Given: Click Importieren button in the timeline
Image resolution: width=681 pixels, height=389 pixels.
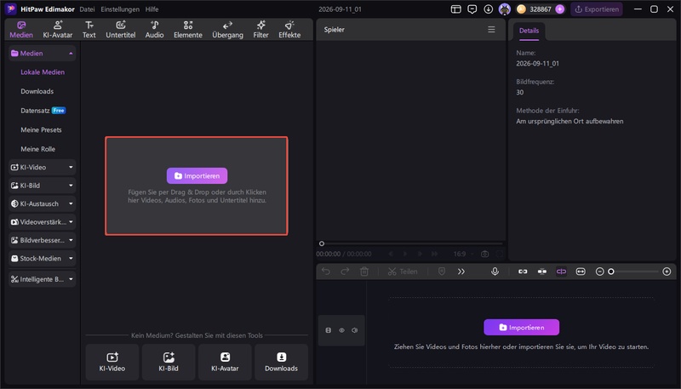Looking at the screenshot, I should tap(521, 328).
